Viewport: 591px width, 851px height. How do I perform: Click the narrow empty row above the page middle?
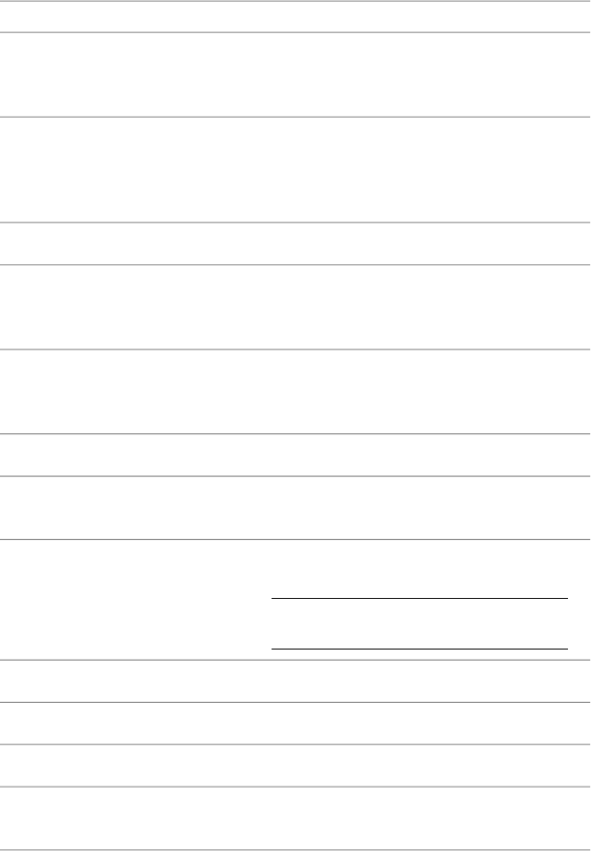click(x=295, y=244)
